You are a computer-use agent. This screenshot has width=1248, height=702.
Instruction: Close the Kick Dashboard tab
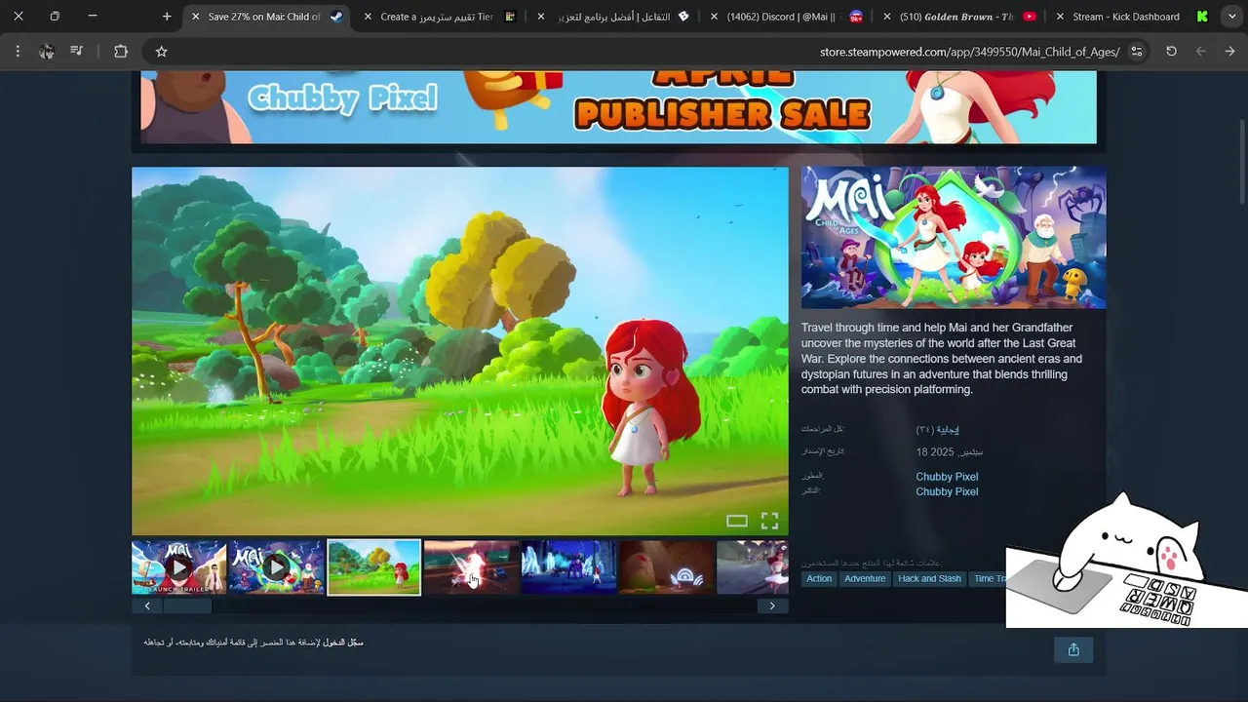coord(1060,17)
